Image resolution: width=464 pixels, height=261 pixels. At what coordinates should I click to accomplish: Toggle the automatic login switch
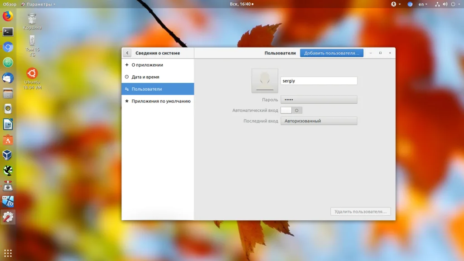291,110
